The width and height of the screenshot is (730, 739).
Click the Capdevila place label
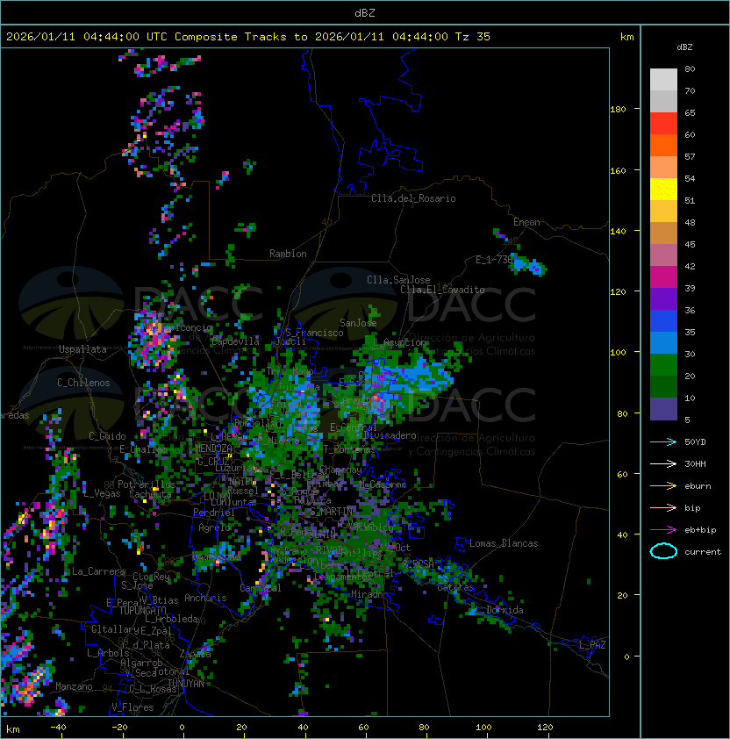235,341
